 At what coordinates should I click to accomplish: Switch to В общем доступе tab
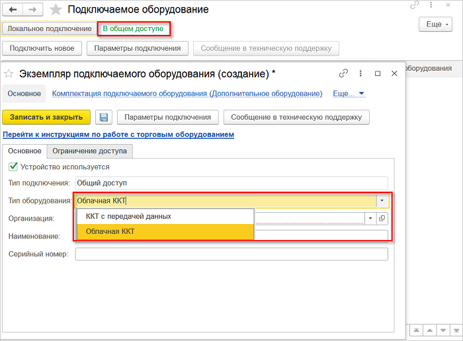coord(134,29)
